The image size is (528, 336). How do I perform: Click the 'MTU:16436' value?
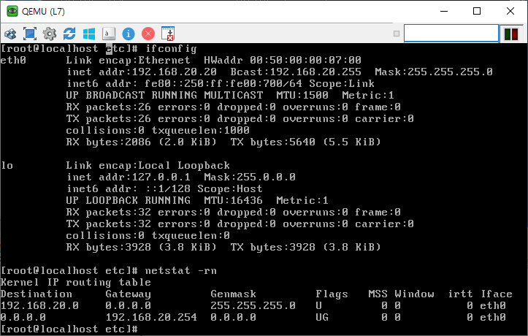pos(233,201)
